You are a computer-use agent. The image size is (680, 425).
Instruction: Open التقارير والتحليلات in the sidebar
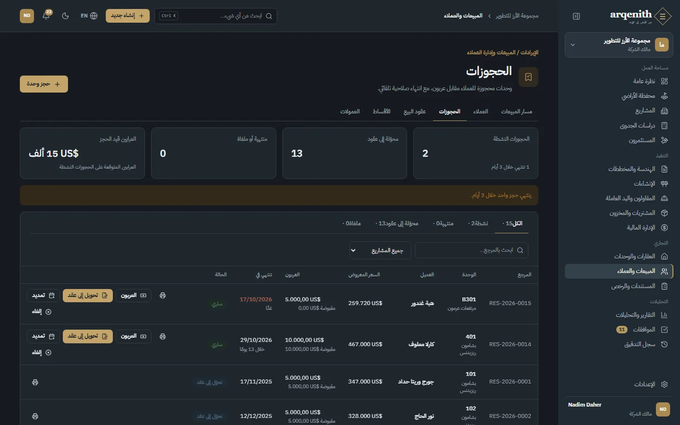(x=619, y=315)
